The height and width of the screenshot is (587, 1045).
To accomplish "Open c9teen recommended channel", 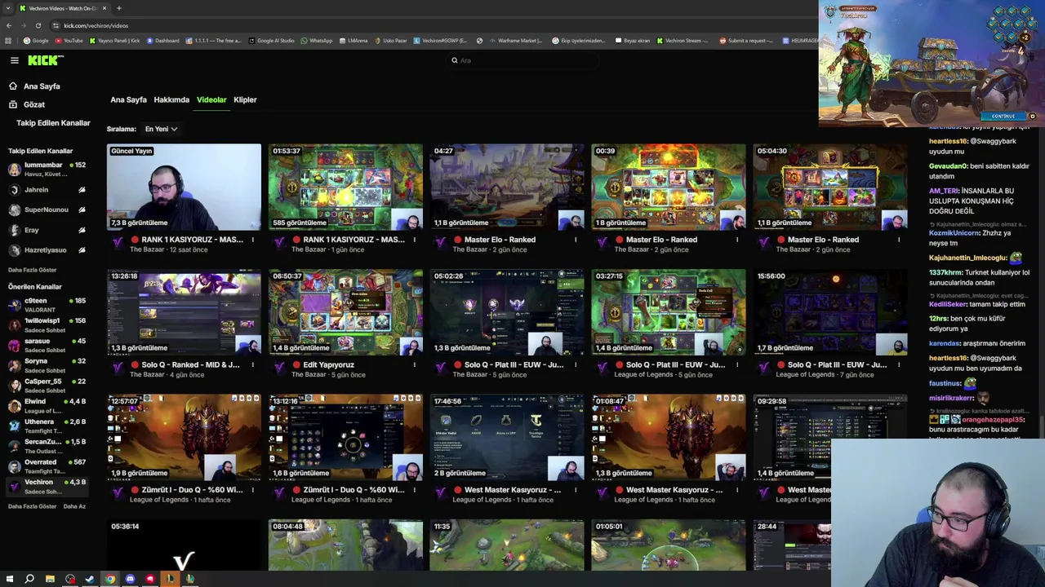I will click(47, 305).
